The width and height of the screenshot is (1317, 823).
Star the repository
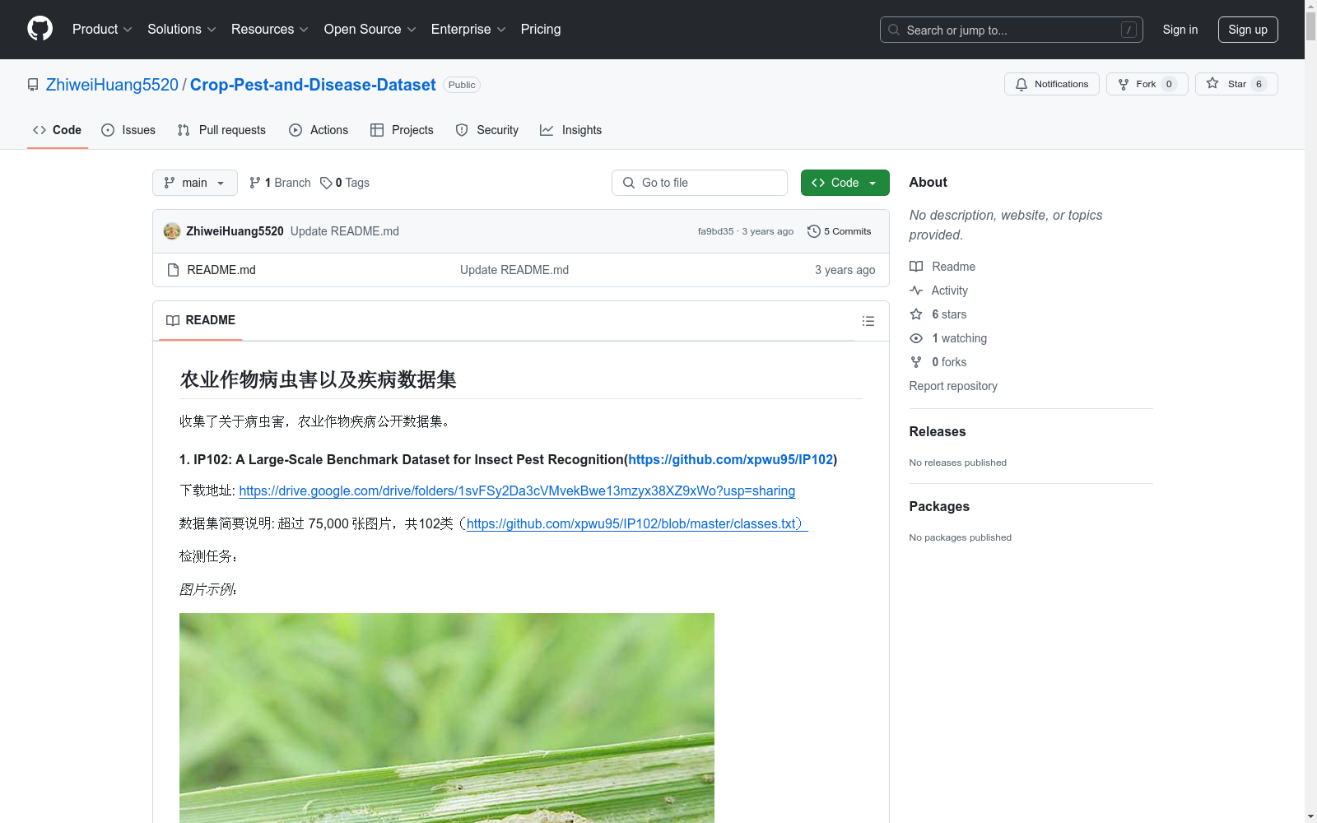[x=1236, y=84]
